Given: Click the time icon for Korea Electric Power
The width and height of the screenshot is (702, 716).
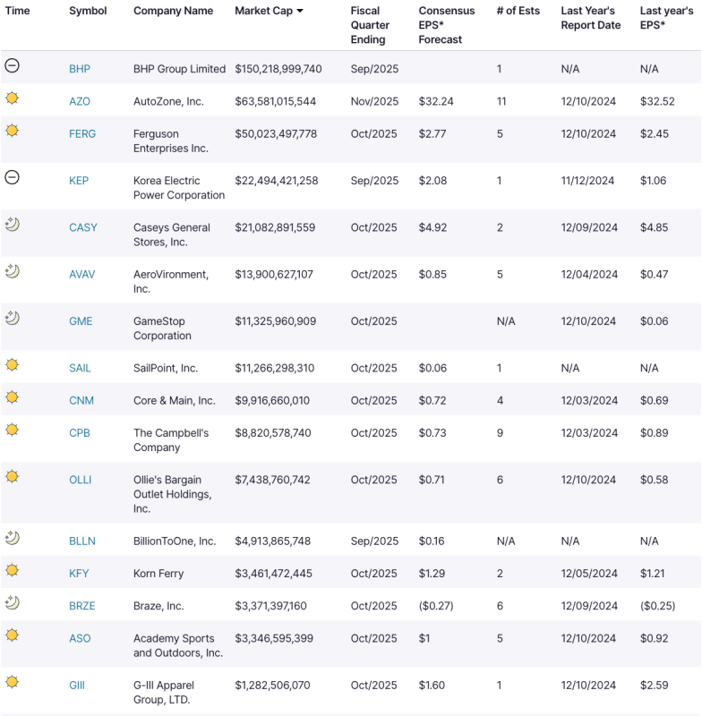Looking at the screenshot, I should 12,177.
